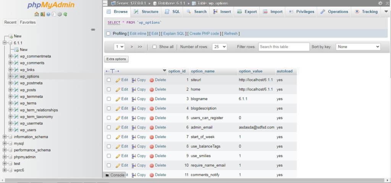Switch to the Structure tab
391x183 pixels.
point(146,12)
